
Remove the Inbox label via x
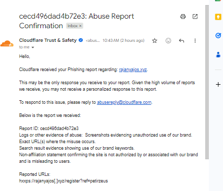coord(80,26)
